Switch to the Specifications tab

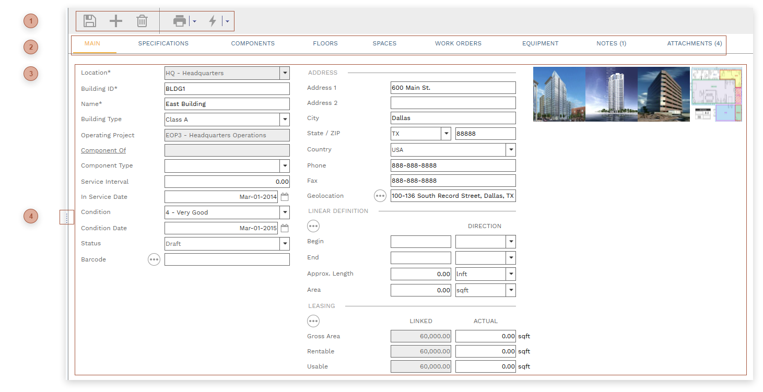pyautogui.click(x=163, y=43)
